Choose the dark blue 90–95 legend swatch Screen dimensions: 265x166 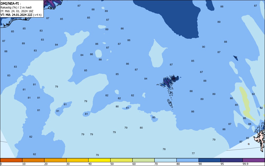coord(210,160)
